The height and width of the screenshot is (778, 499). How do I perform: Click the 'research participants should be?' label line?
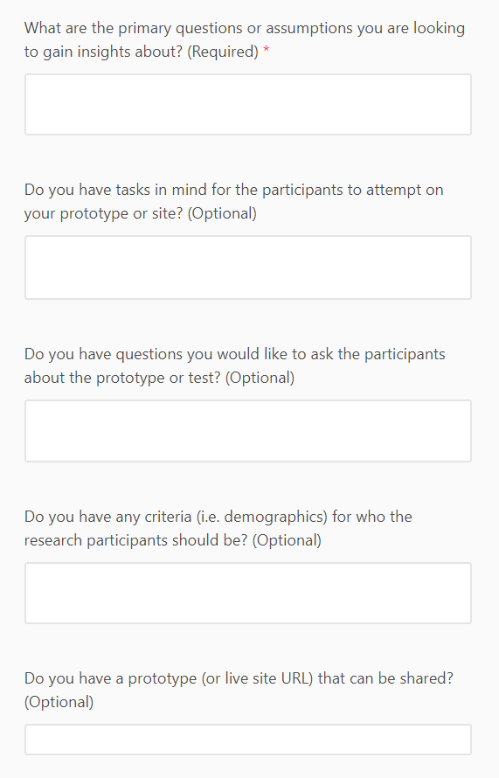135,540
